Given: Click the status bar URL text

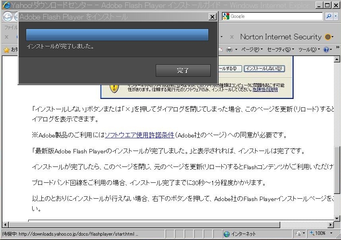Looking at the screenshot, I should pyautogui.click(x=70, y=234).
